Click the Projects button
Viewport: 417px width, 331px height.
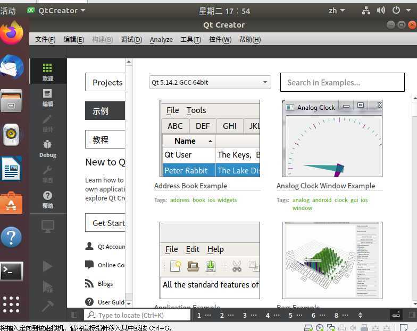(105, 82)
